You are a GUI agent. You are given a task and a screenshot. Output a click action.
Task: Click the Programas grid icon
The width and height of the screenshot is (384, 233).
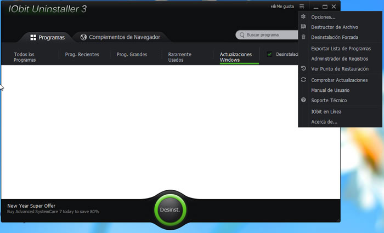tap(33, 37)
